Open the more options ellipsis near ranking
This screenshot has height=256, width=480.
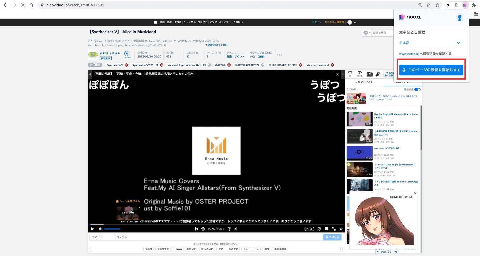click(x=279, y=55)
